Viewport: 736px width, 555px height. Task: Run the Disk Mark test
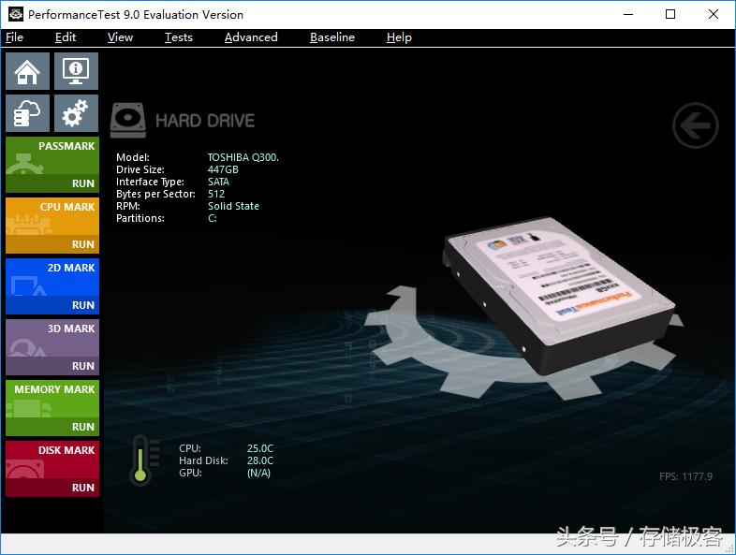pos(52,488)
